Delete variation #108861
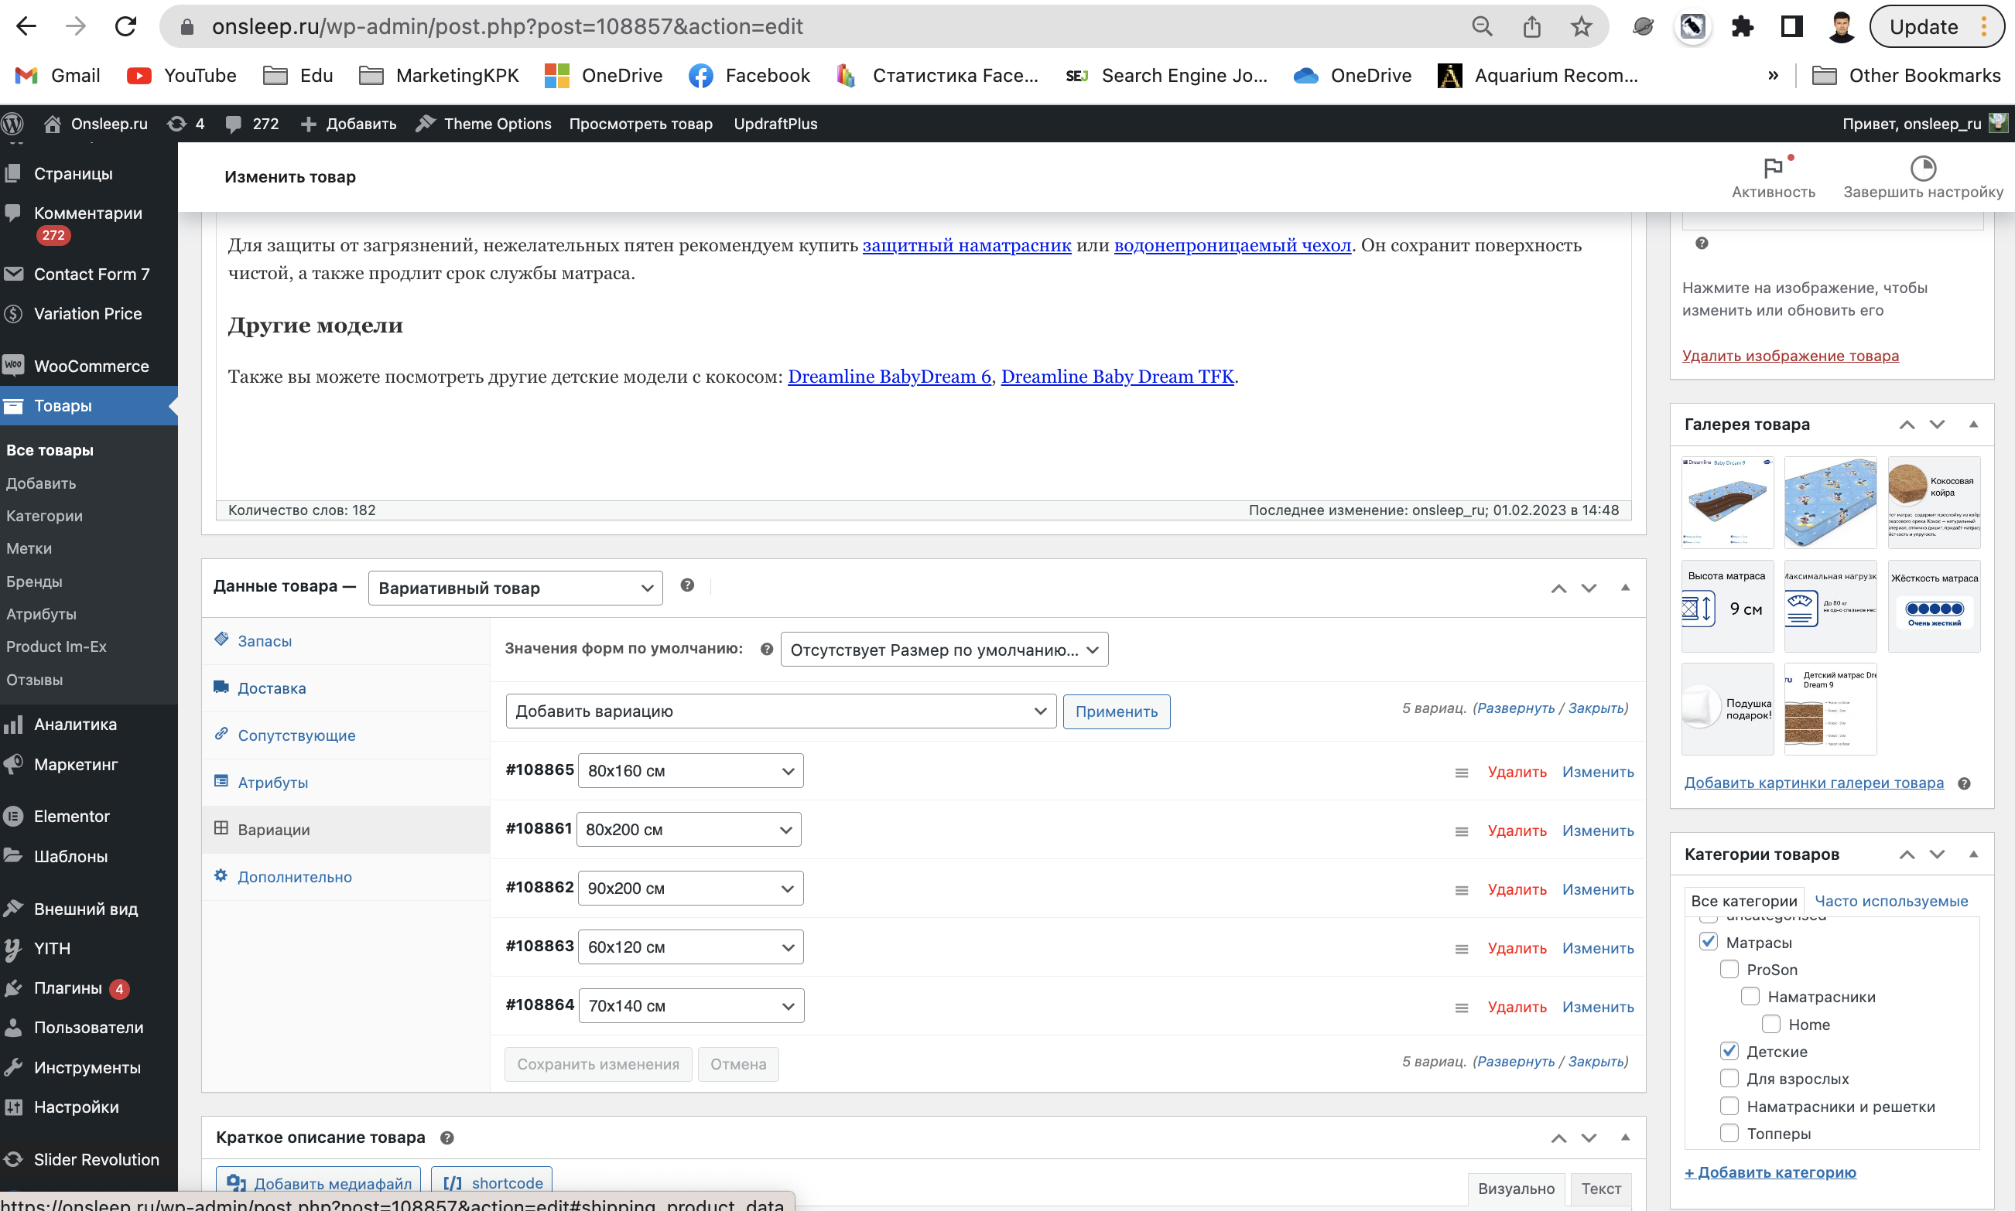 tap(1517, 831)
